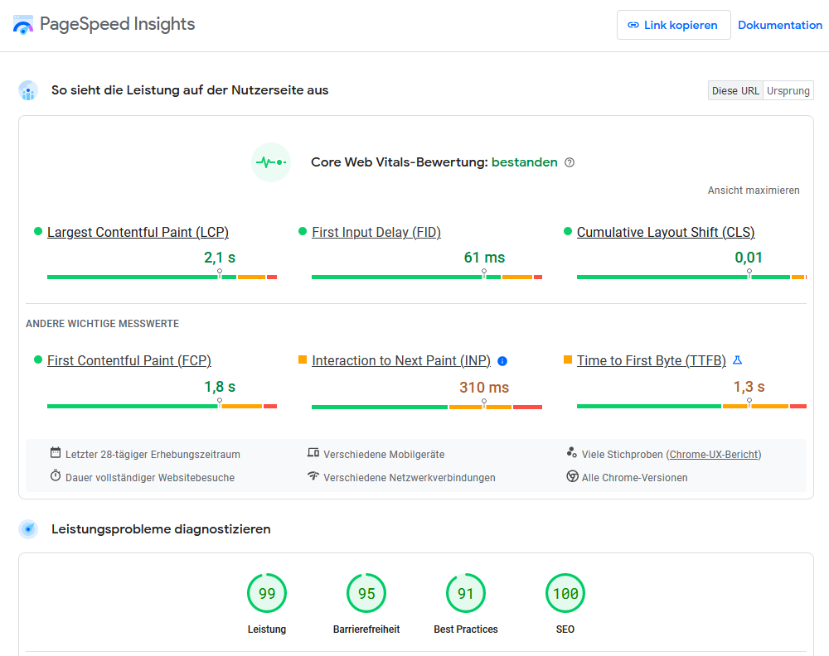
Task: Jump to the Leistung score 99 gauge
Action: click(x=267, y=593)
